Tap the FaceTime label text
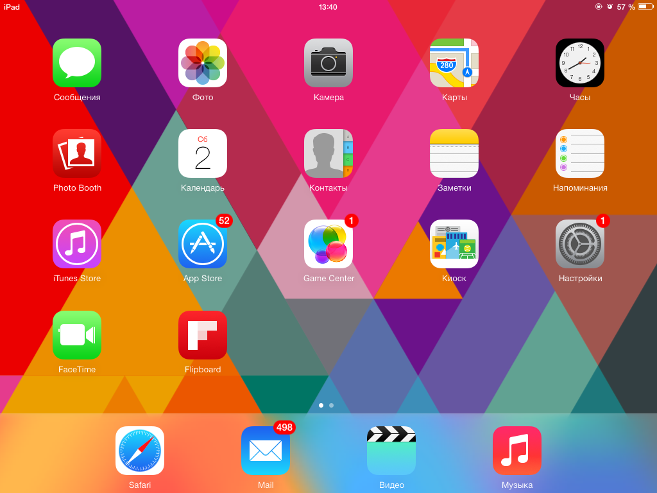657x493 pixels. tap(77, 369)
